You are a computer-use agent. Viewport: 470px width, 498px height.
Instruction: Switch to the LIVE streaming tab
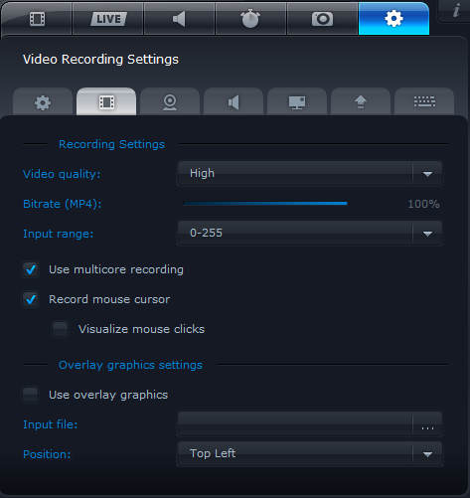point(108,19)
